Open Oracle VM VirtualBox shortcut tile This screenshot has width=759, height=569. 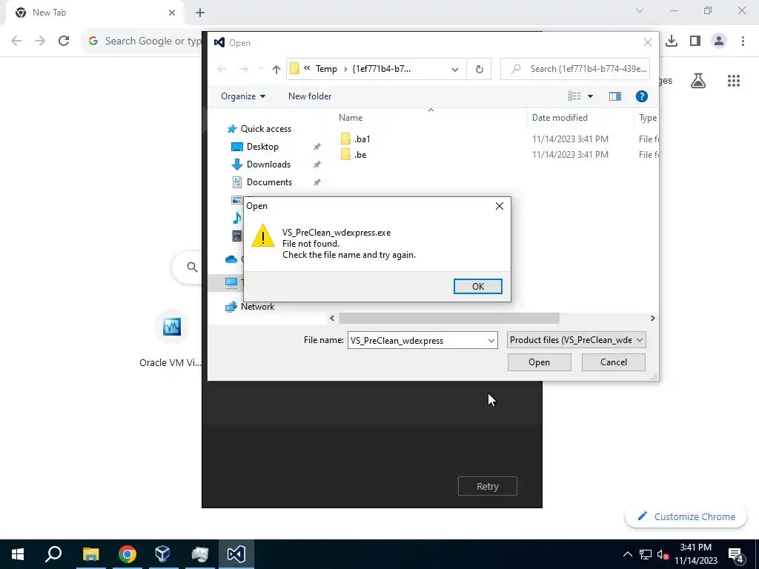point(171,339)
